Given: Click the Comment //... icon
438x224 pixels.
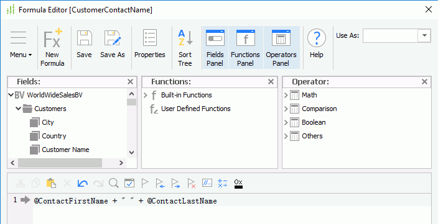Looking at the screenshot, I should click(207, 183).
